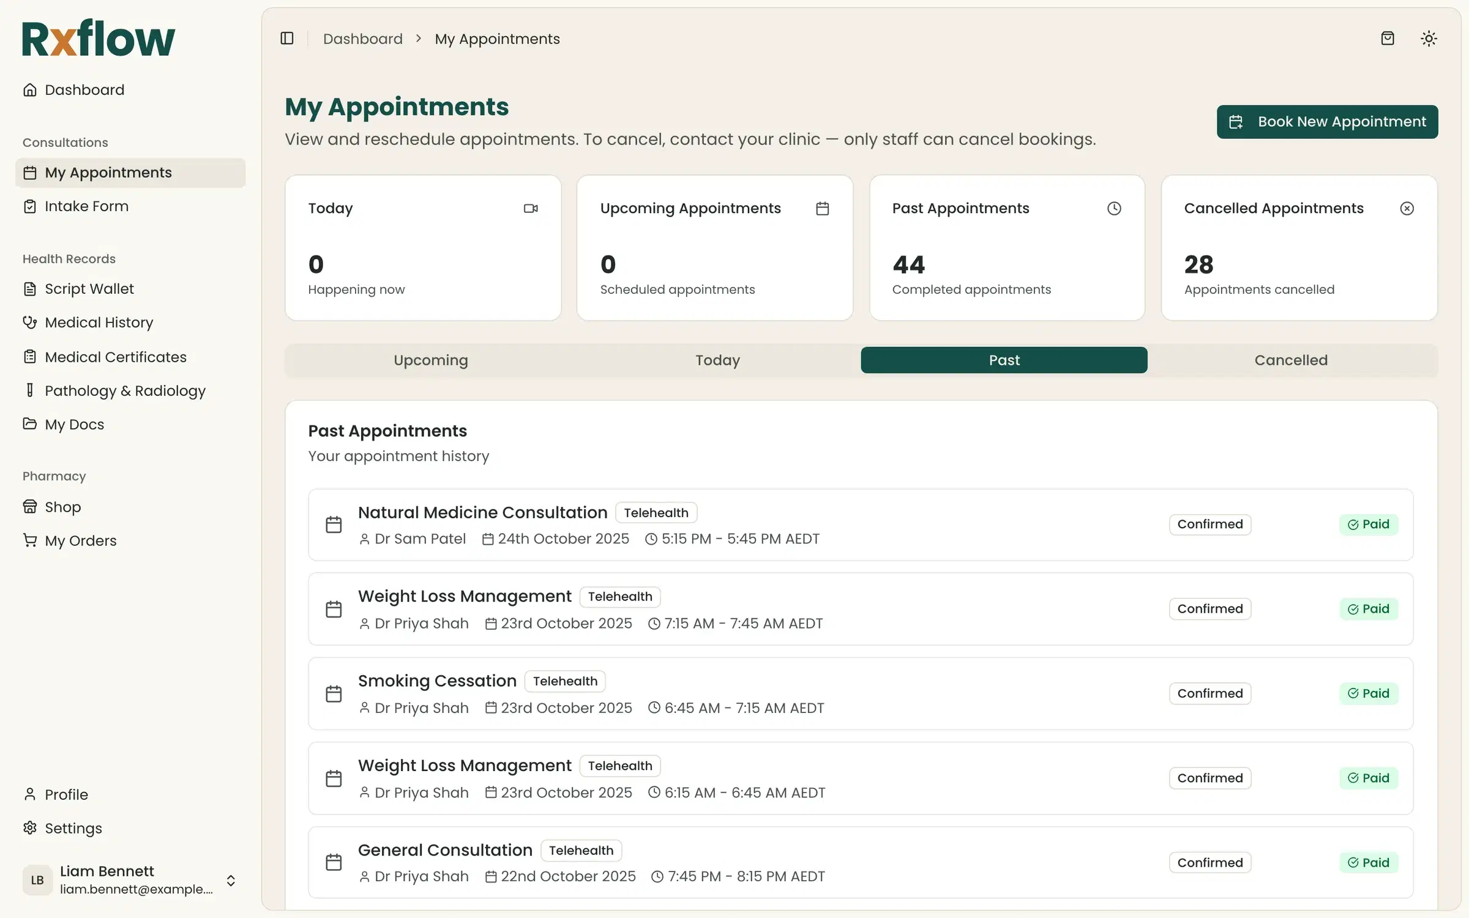The image size is (1469, 918).
Task: Select the Past tab
Action: coord(1004,360)
